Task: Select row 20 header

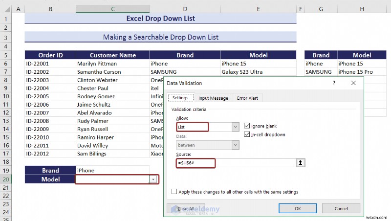Action: coord(6,179)
